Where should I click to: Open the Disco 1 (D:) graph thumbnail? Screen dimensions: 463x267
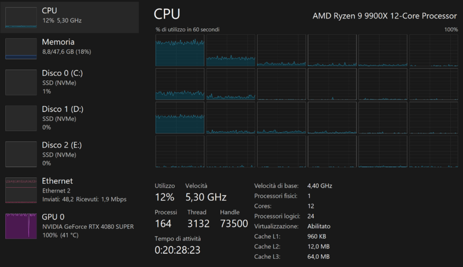(20, 118)
